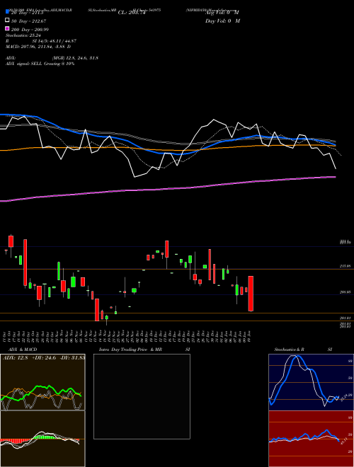Click the last large red candlestick
Image resolution: width=354 pixels, height=467 pixels.
251,294
